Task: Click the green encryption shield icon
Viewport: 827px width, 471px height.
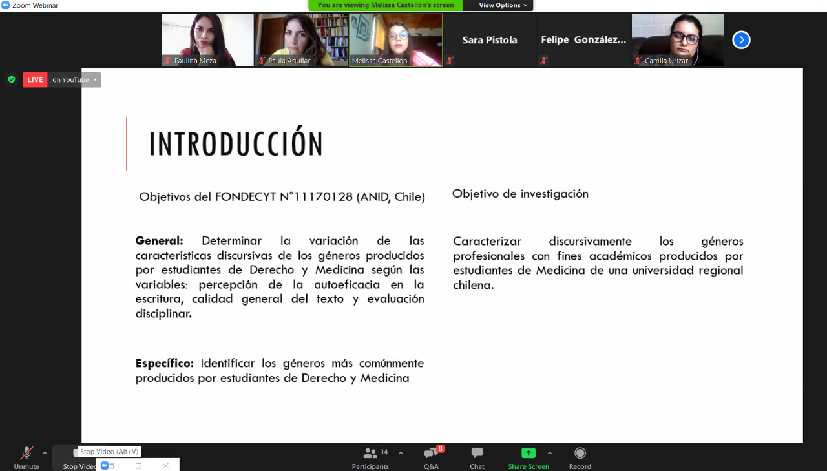Action: click(12, 79)
